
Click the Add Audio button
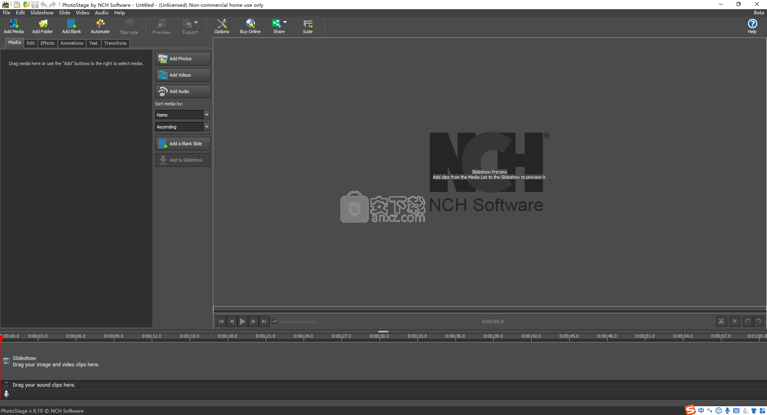pyautogui.click(x=183, y=91)
